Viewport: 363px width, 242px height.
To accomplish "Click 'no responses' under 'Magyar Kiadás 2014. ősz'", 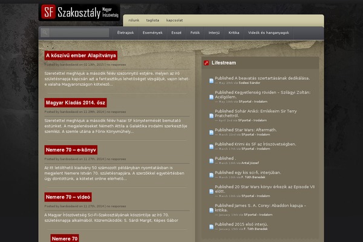I will tap(116, 112).
